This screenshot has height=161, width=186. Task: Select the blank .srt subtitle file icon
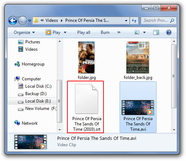87,99
